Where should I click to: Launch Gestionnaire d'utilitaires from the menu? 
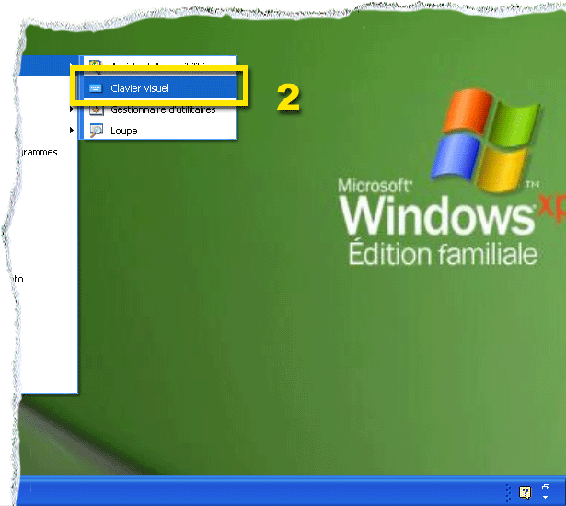(x=160, y=109)
